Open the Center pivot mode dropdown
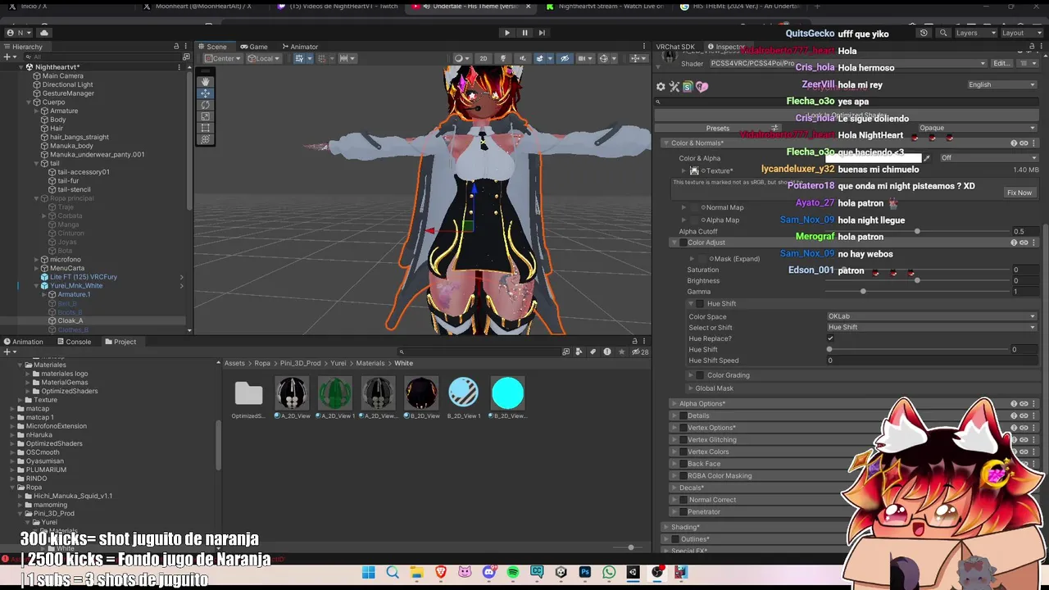The image size is (1049, 590). (x=221, y=58)
